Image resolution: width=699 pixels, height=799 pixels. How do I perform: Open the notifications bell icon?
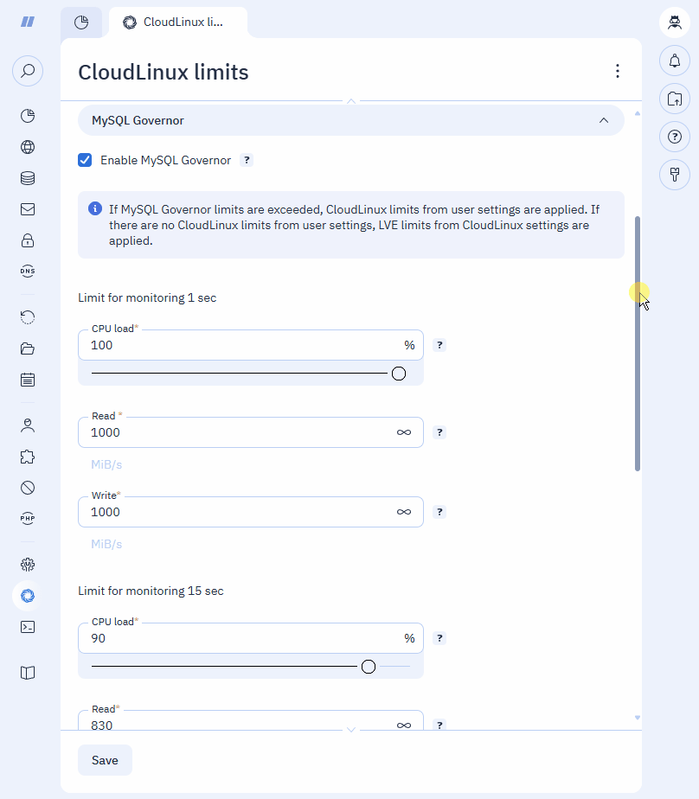pyautogui.click(x=675, y=61)
